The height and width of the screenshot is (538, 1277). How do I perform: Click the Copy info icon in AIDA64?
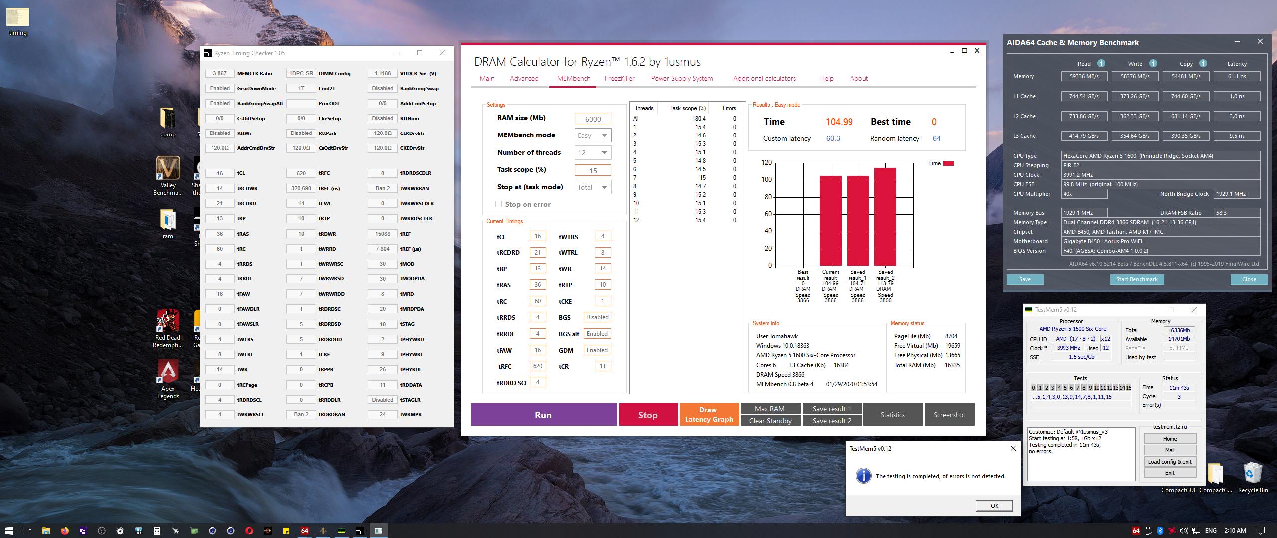[x=1203, y=63]
